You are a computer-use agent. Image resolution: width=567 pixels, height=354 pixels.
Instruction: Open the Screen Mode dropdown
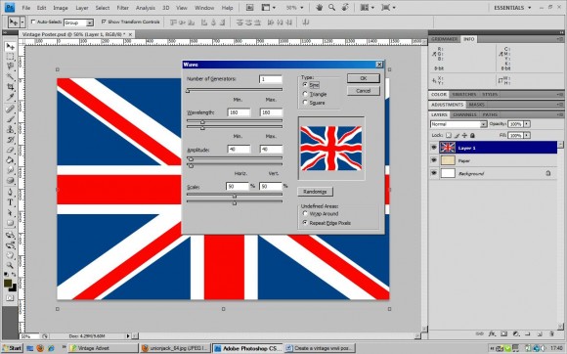(x=388, y=8)
